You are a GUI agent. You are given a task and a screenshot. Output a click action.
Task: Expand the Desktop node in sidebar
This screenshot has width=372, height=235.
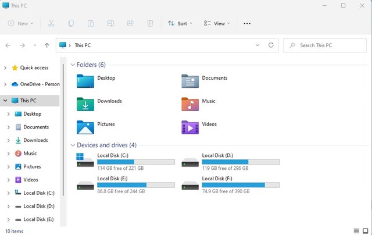coord(9,114)
